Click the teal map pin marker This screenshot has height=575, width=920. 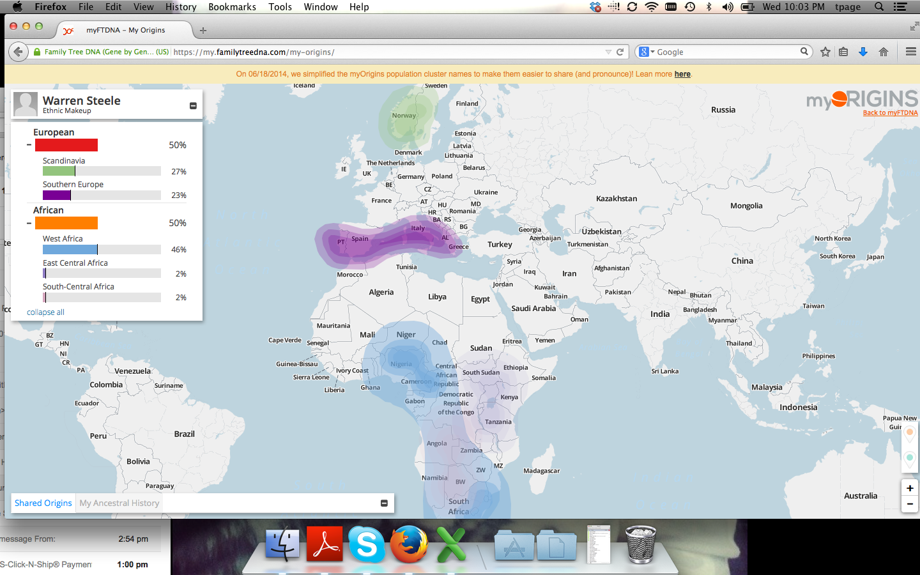click(x=910, y=459)
